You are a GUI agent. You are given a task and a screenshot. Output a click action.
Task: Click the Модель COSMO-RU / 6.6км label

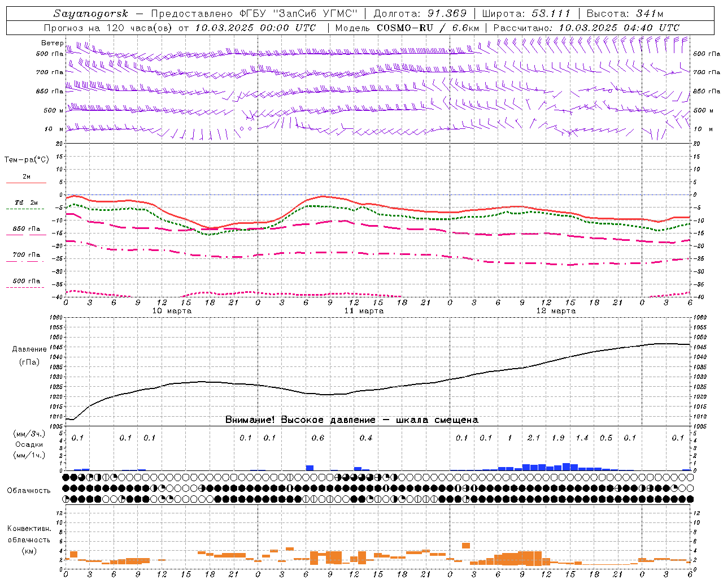407,28
